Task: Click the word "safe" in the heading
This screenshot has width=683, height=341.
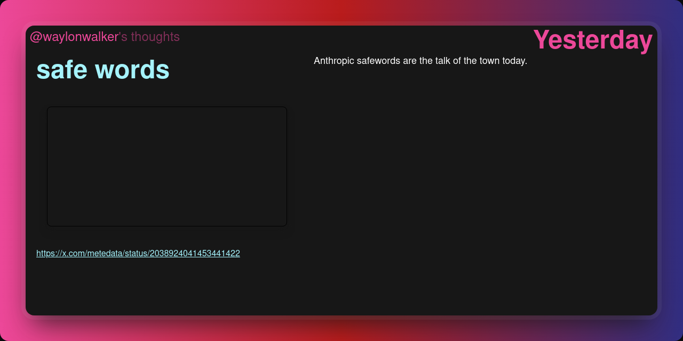Action: click(61, 70)
